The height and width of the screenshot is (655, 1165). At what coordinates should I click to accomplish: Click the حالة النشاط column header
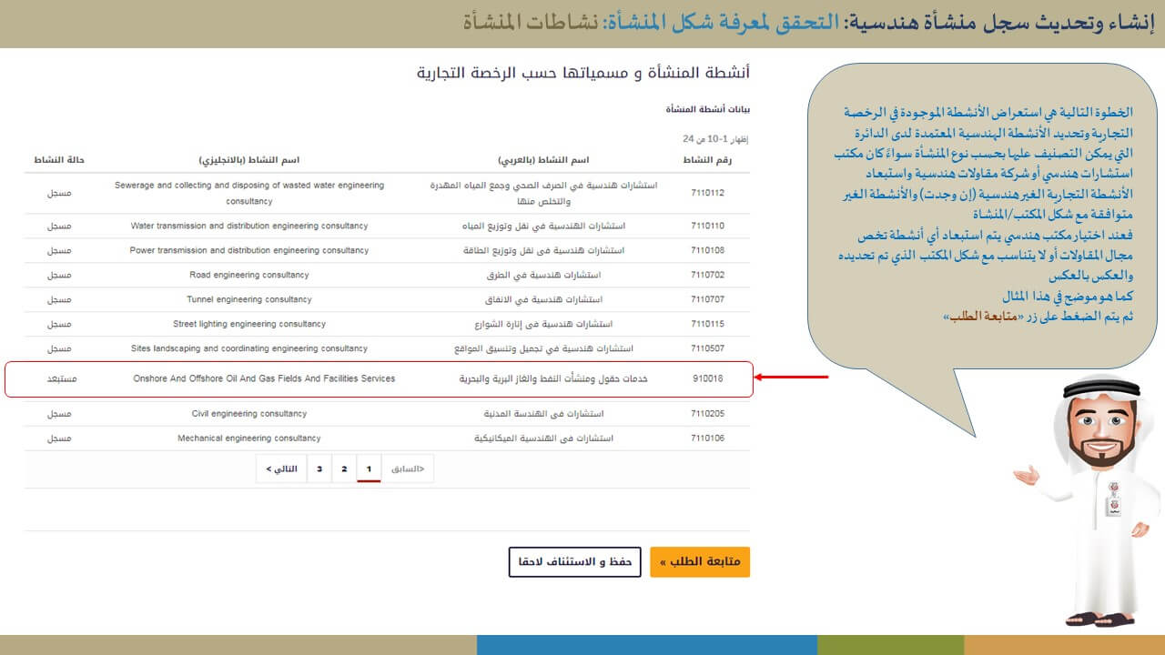[x=59, y=159]
